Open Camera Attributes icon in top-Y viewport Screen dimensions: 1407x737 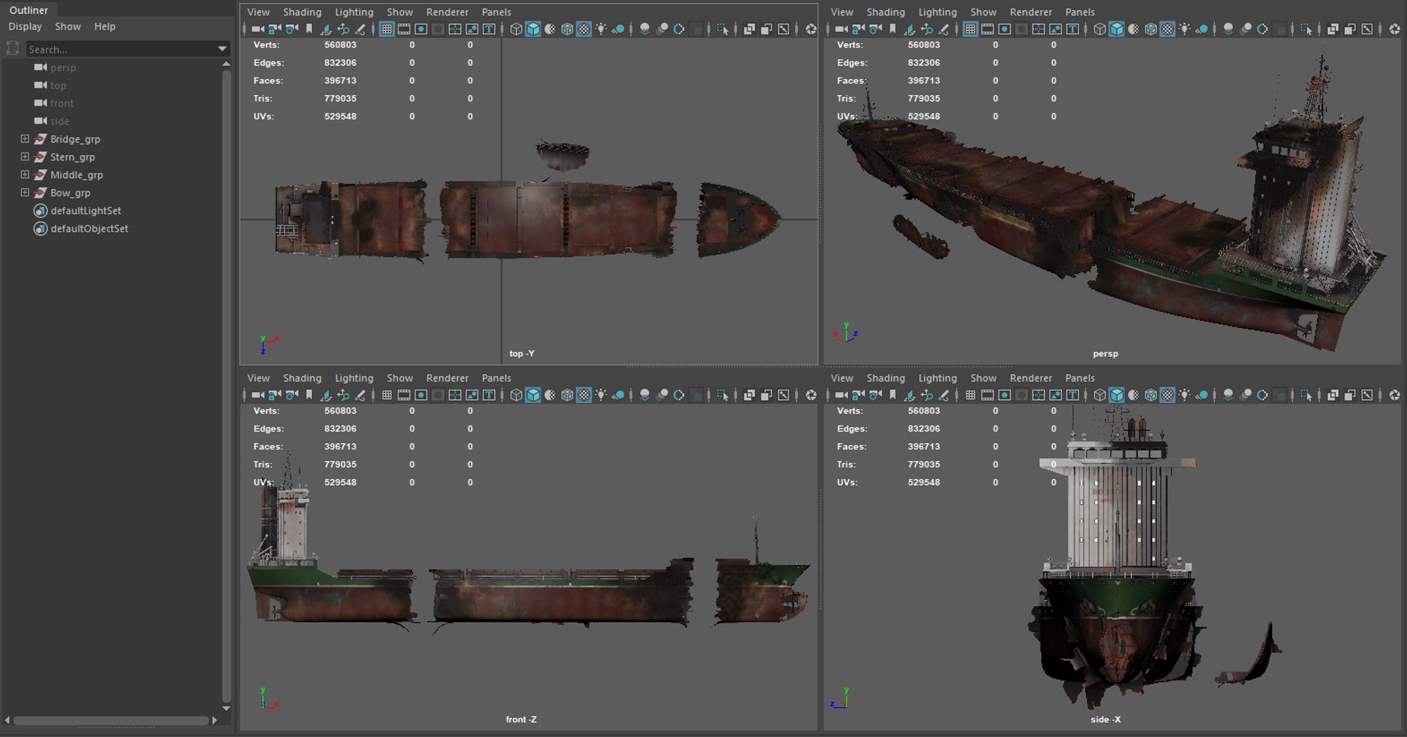click(x=292, y=29)
